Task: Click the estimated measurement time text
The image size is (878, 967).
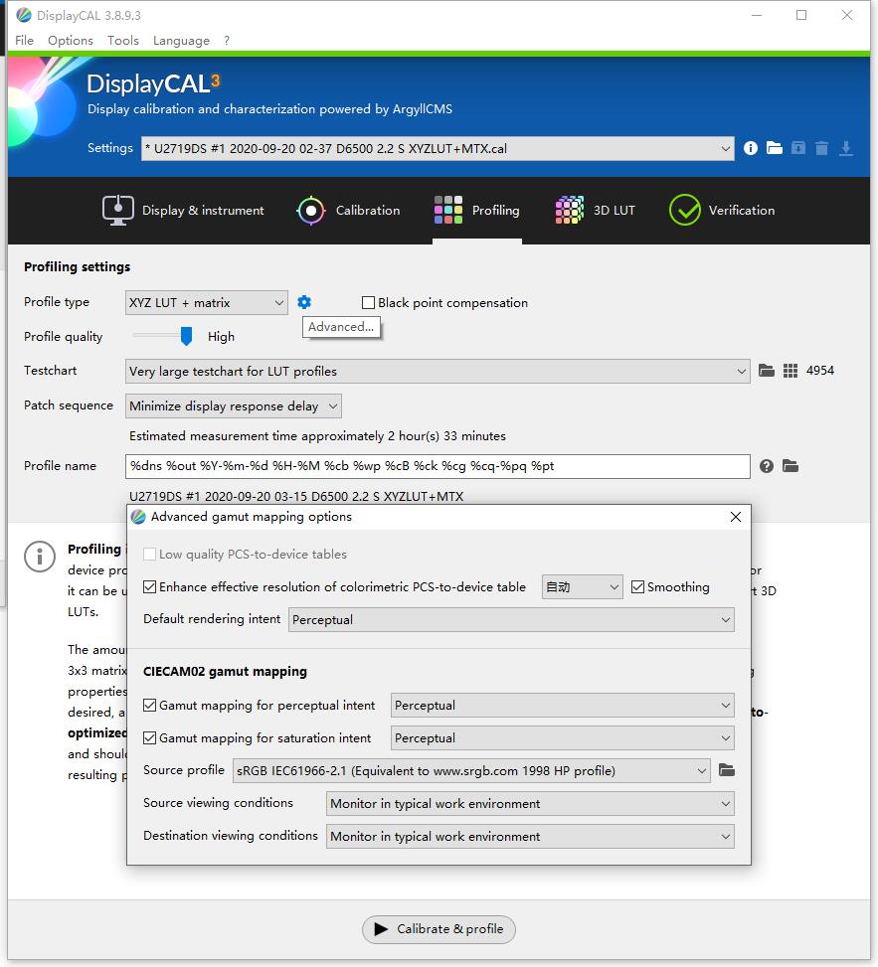Action: coord(317,436)
